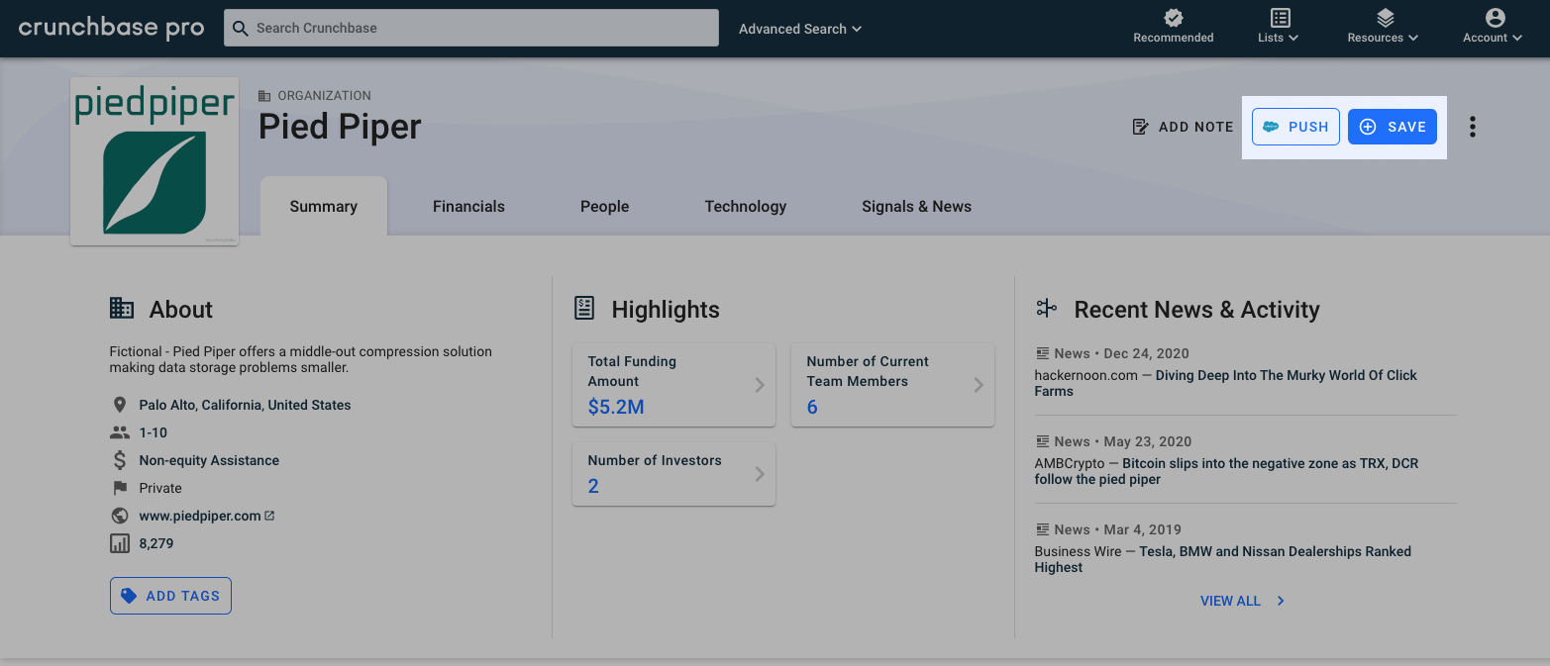Click the Crunchbase Pro logo
Image resolution: width=1550 pixels, height=666 pixels.
coord(111,28)
